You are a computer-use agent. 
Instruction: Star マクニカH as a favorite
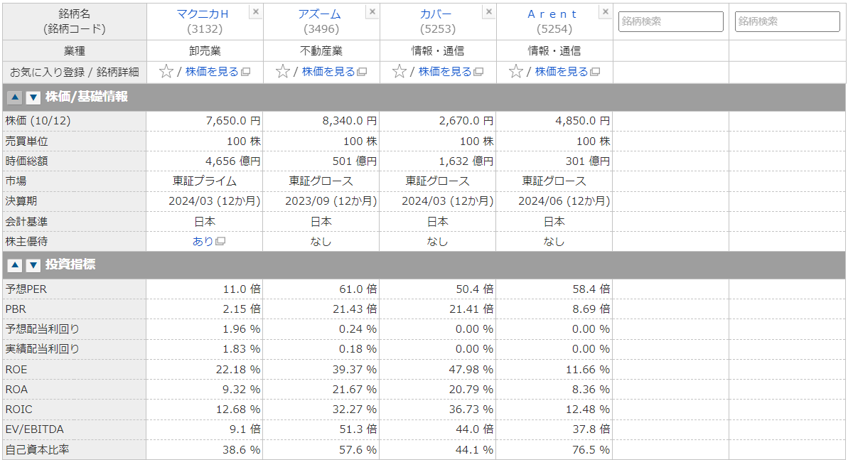coord(166,71)
